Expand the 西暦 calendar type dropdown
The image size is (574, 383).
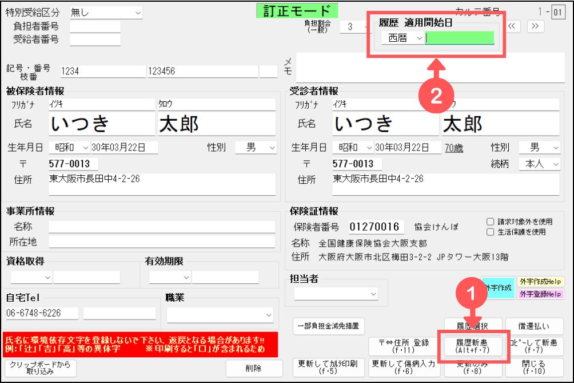404,38
